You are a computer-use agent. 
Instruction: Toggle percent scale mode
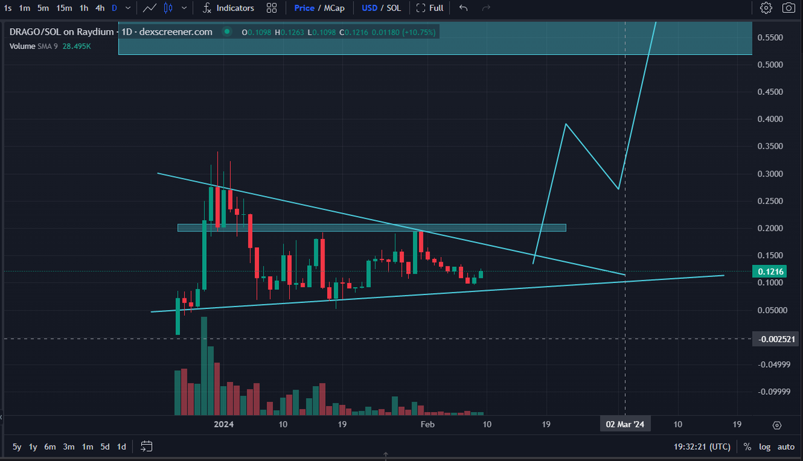747,446
